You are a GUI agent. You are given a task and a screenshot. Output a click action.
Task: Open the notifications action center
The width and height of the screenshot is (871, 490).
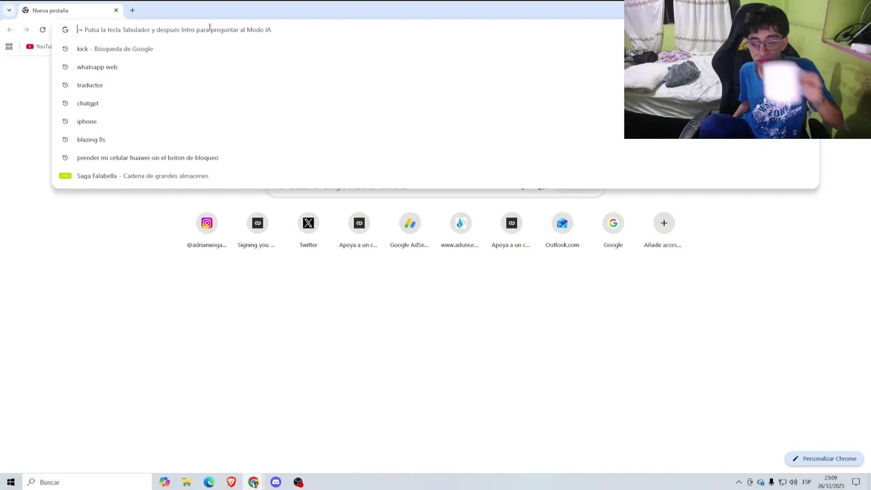(x=856, y=482)
